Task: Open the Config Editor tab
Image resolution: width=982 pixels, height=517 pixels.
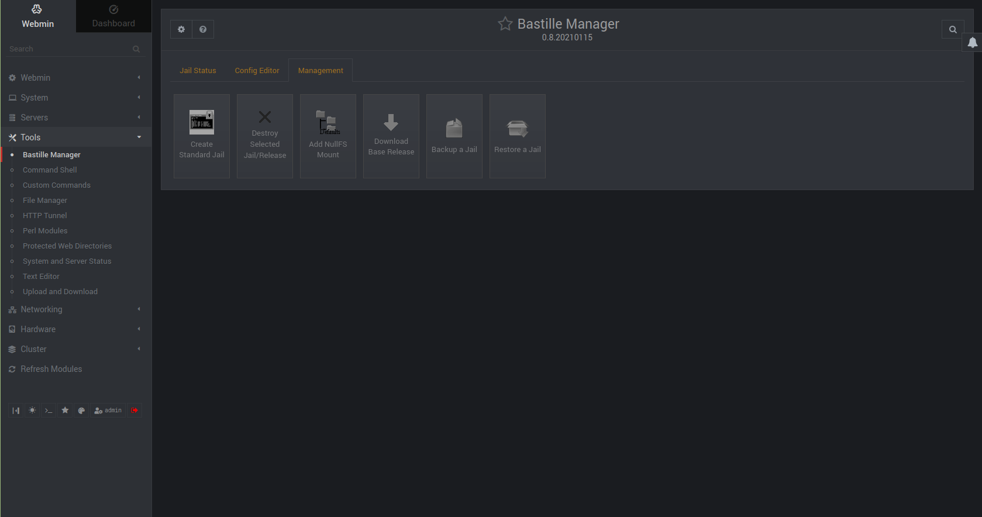Action: (x=257, y=70)
